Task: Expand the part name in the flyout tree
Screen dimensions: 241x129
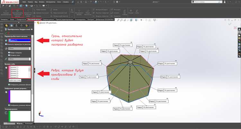Action: click(x=35, y=23)
